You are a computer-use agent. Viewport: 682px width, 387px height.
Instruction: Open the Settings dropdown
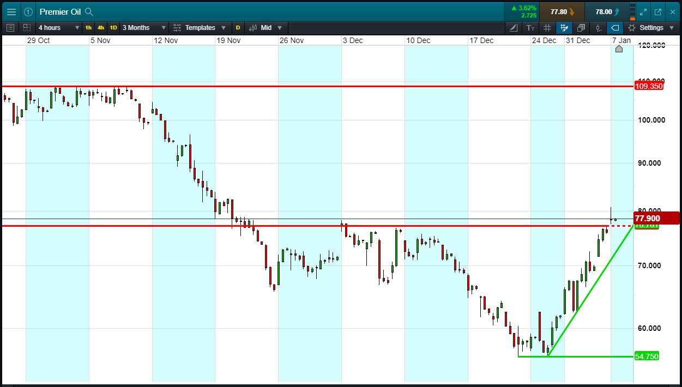652,27
